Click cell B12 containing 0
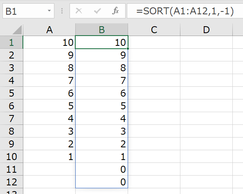The width and height of the screenshot is (243, 194). pos(102,182)
